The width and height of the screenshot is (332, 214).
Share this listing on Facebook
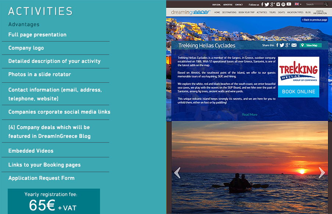click(x=277, y=45)
